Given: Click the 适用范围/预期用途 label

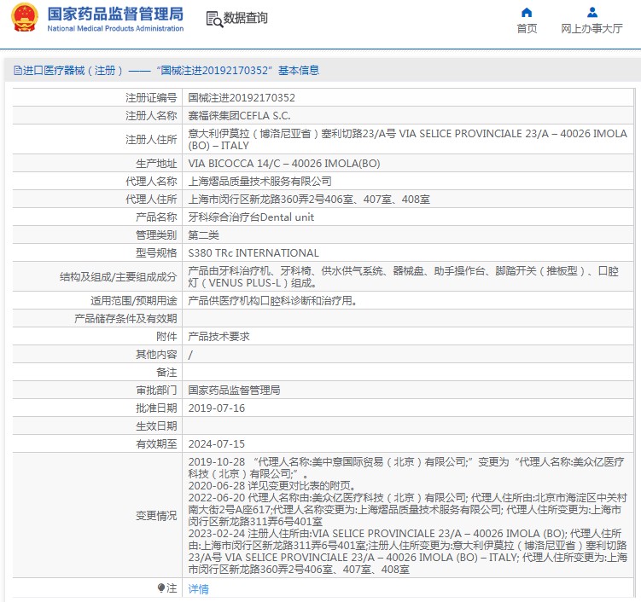Looking at the screenshot, I should point(134,301).
